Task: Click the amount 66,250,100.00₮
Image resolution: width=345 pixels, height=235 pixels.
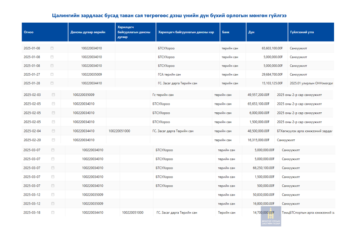Action: (263, 168)
